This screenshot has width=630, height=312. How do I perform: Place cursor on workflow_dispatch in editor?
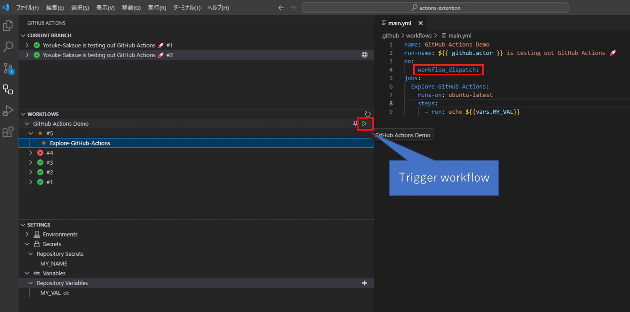447,70
